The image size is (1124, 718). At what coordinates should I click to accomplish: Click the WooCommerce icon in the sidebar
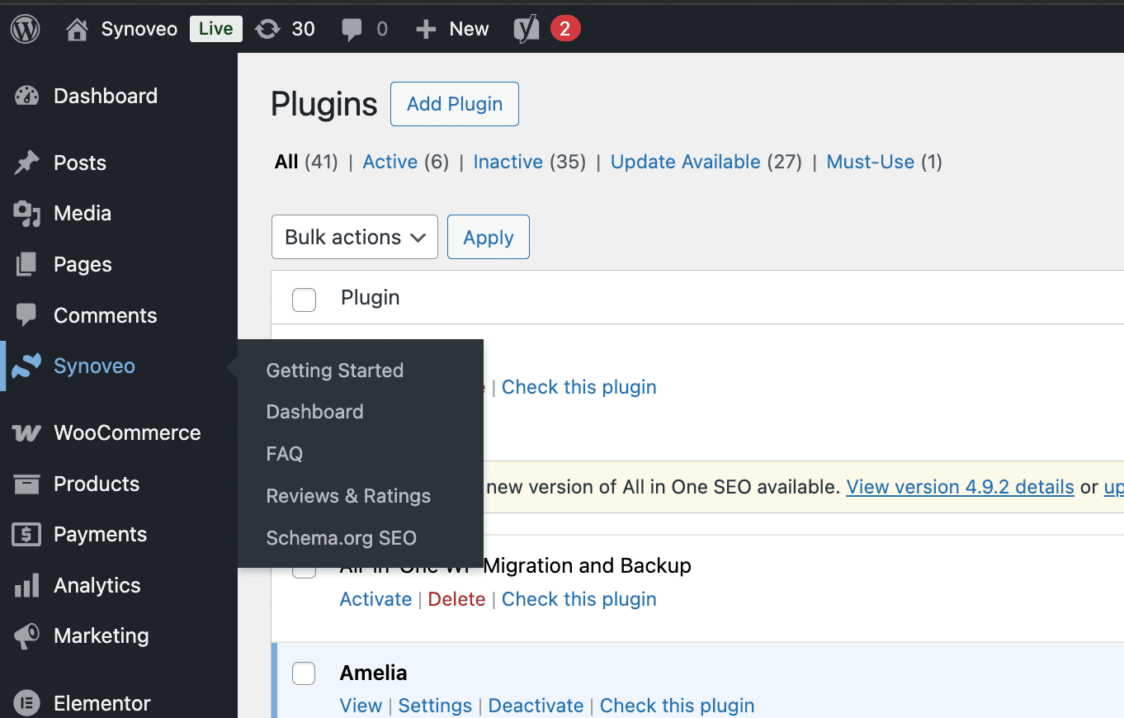pos(26,432)
